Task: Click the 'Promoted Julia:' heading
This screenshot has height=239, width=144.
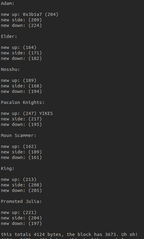Action: point(21,201)
